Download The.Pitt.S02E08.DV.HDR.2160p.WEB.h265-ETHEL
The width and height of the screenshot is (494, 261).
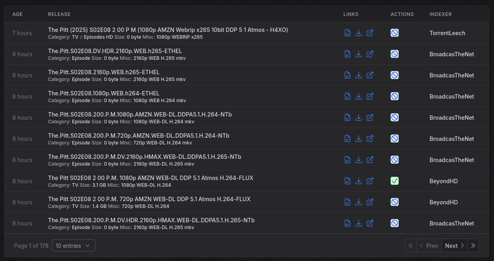[359, 54]
